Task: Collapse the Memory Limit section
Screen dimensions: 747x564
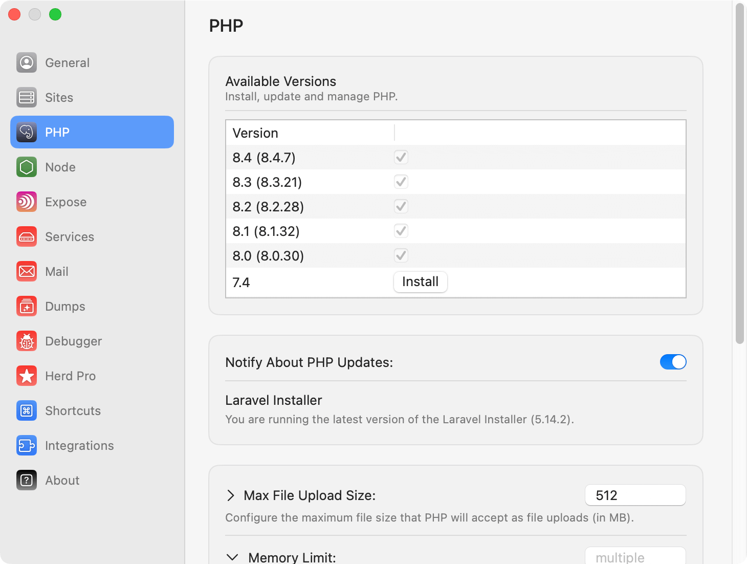Action: coord(232,557)
